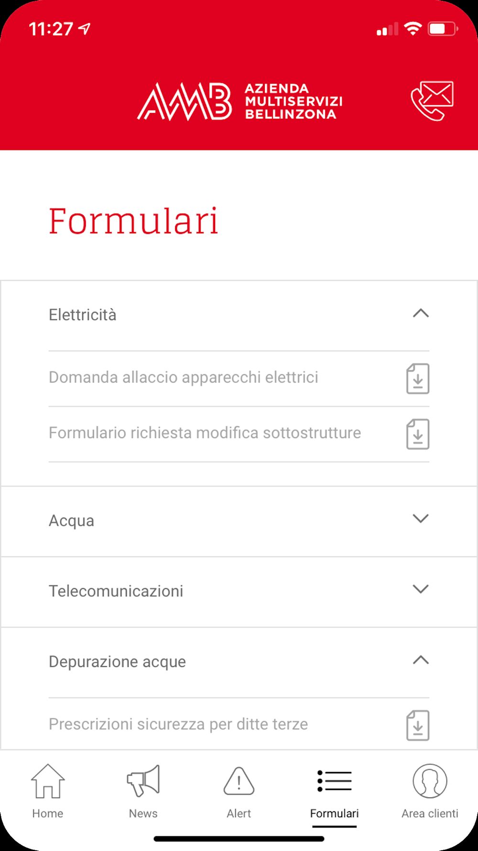
Task: Open the phone and mail contact icon
Action: tap(432, 101)
